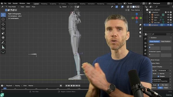Image resolution: width=173 pixels, height=97 pixels.
Task: Hide the Light object in viewport
Action: tap(168, 17)
